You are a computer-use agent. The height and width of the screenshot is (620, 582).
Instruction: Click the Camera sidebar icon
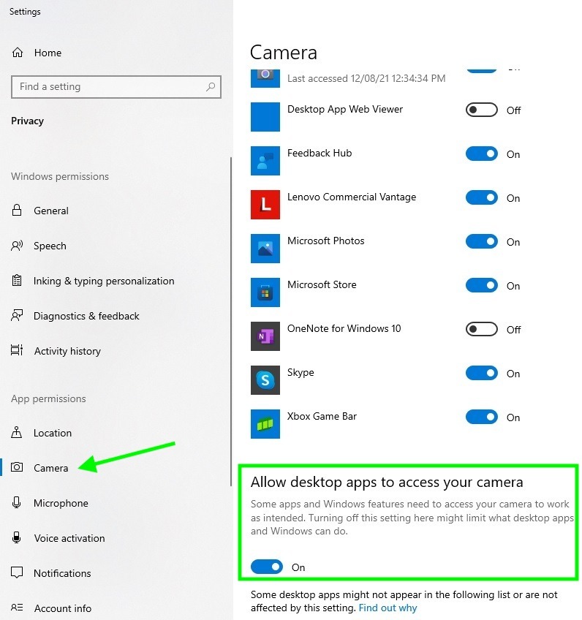point(17,467)
